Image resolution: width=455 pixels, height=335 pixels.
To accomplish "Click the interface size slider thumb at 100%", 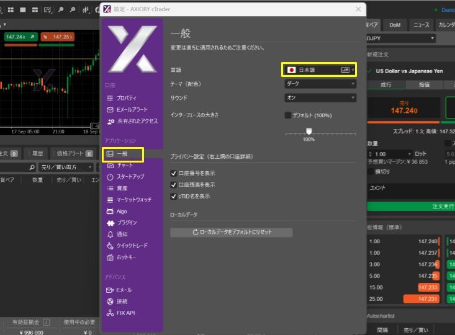I will pos(309,131).
